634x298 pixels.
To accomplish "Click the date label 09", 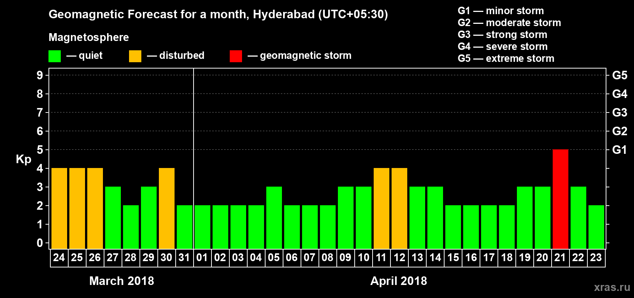I will (x=345, y=257).
